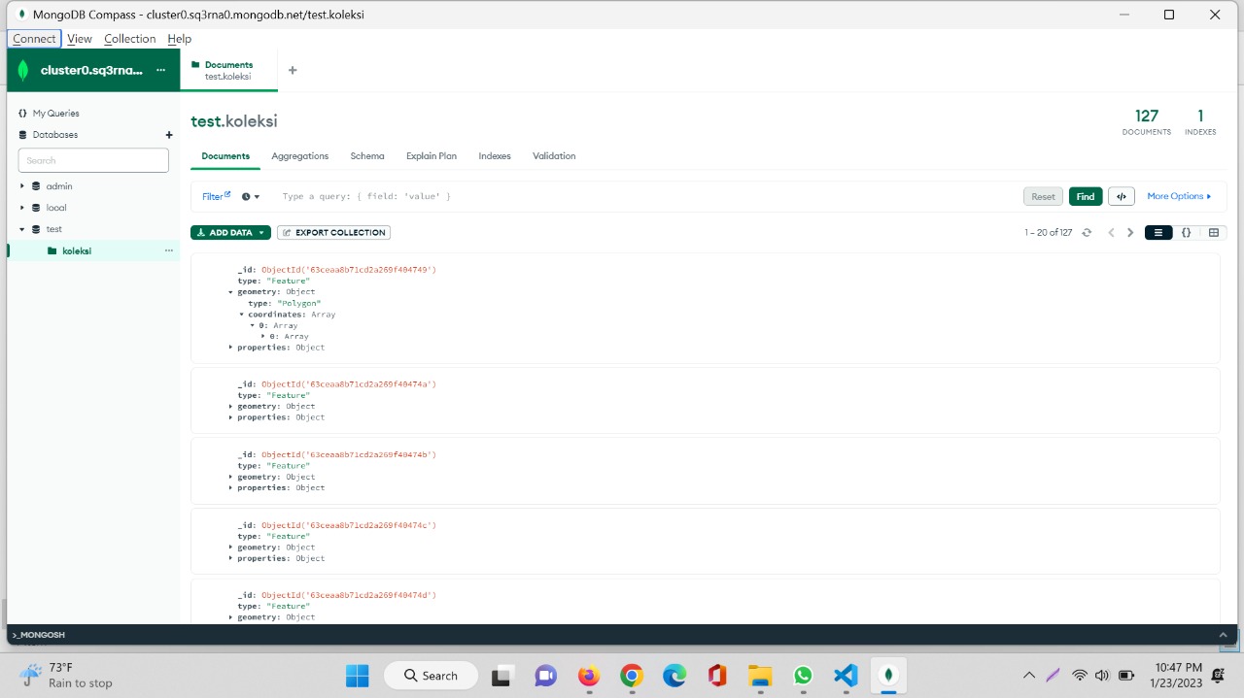Collapse coordinates array in first document
1244x698 pixels.
click(x=241, y=315)
